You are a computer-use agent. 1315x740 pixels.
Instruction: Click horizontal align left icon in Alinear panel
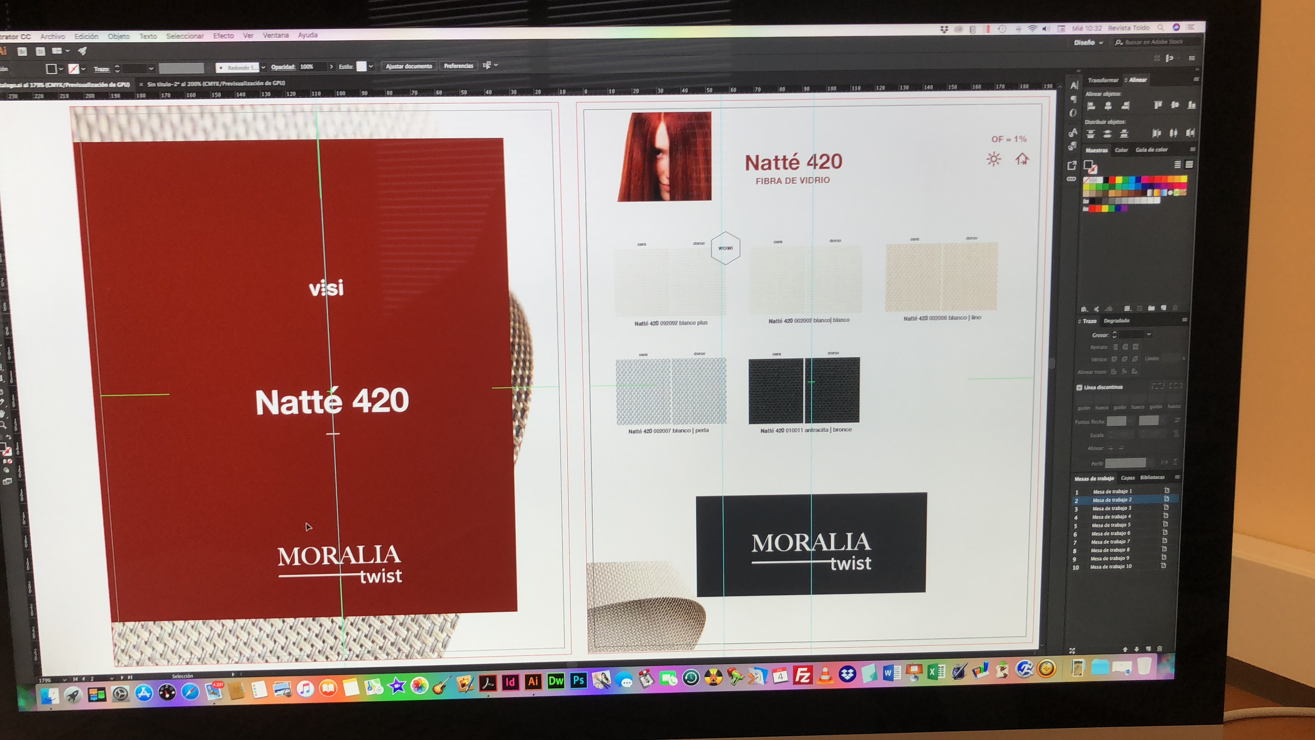point(1091,106)
